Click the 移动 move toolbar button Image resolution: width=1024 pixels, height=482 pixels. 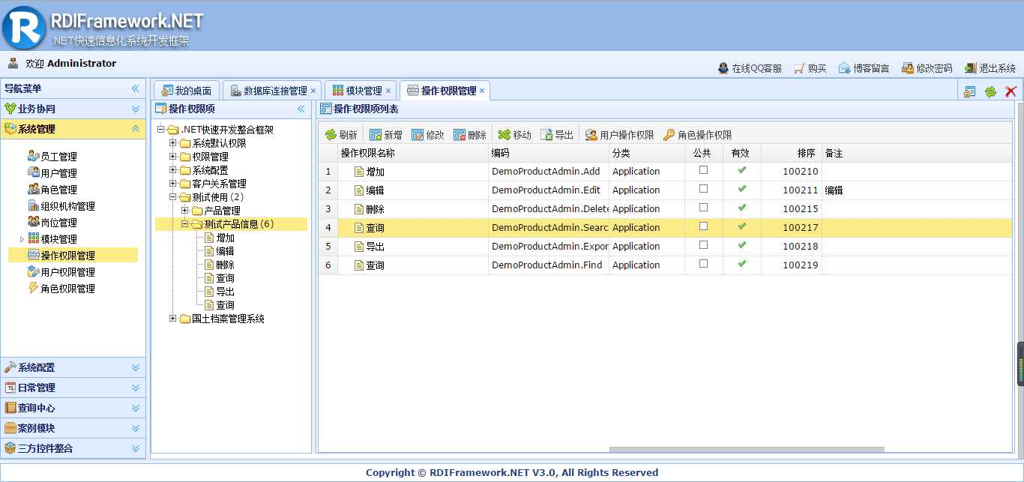(515, 135)
